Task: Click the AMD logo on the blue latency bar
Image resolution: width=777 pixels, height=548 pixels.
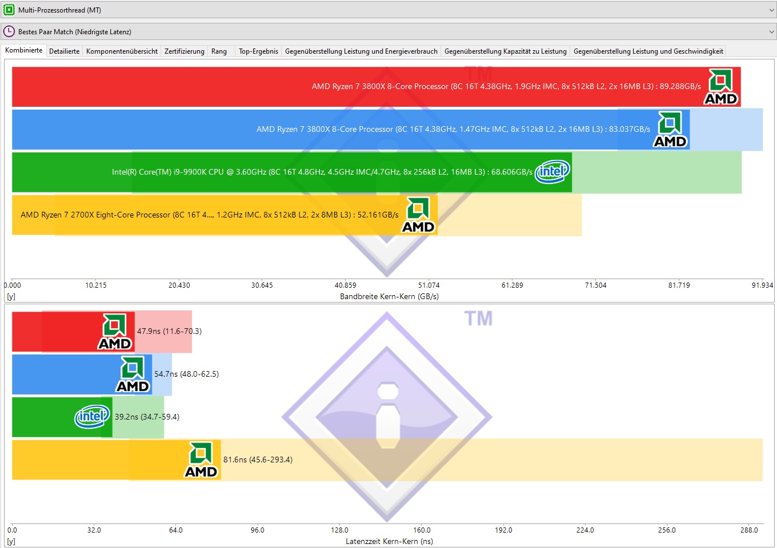Action: [133, 374]
